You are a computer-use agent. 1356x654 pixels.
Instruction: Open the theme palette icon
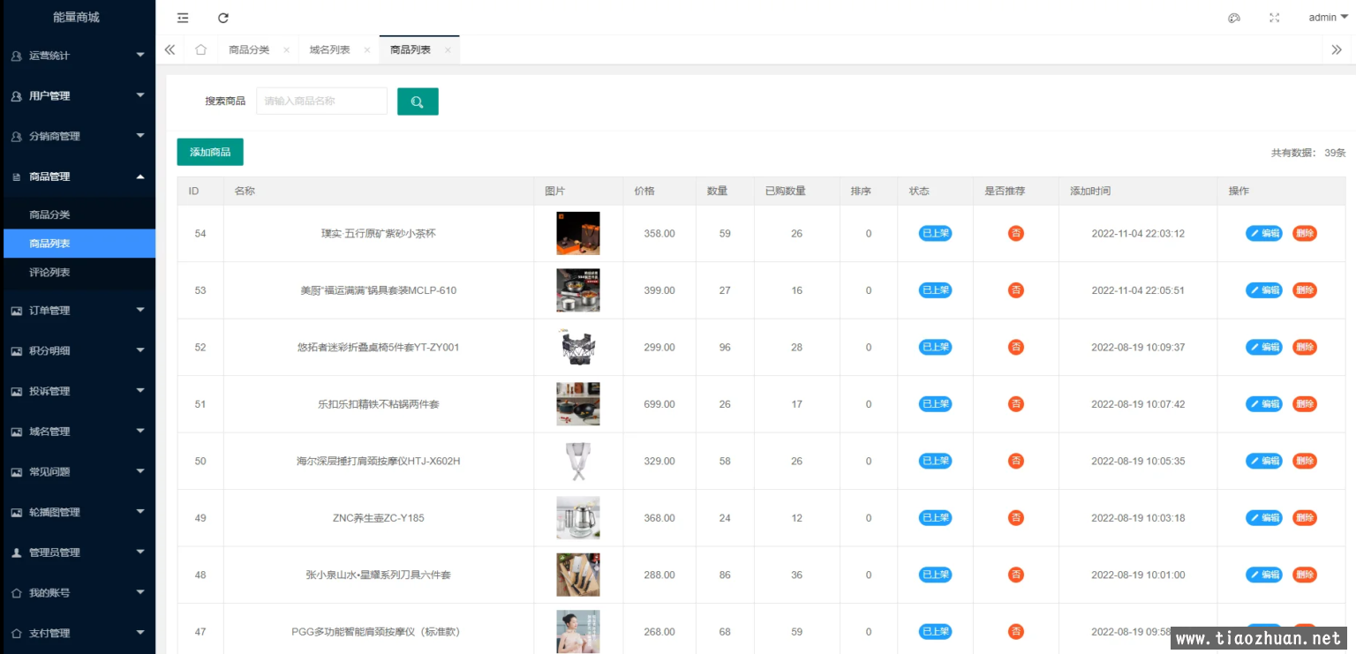coord(1234,18)
